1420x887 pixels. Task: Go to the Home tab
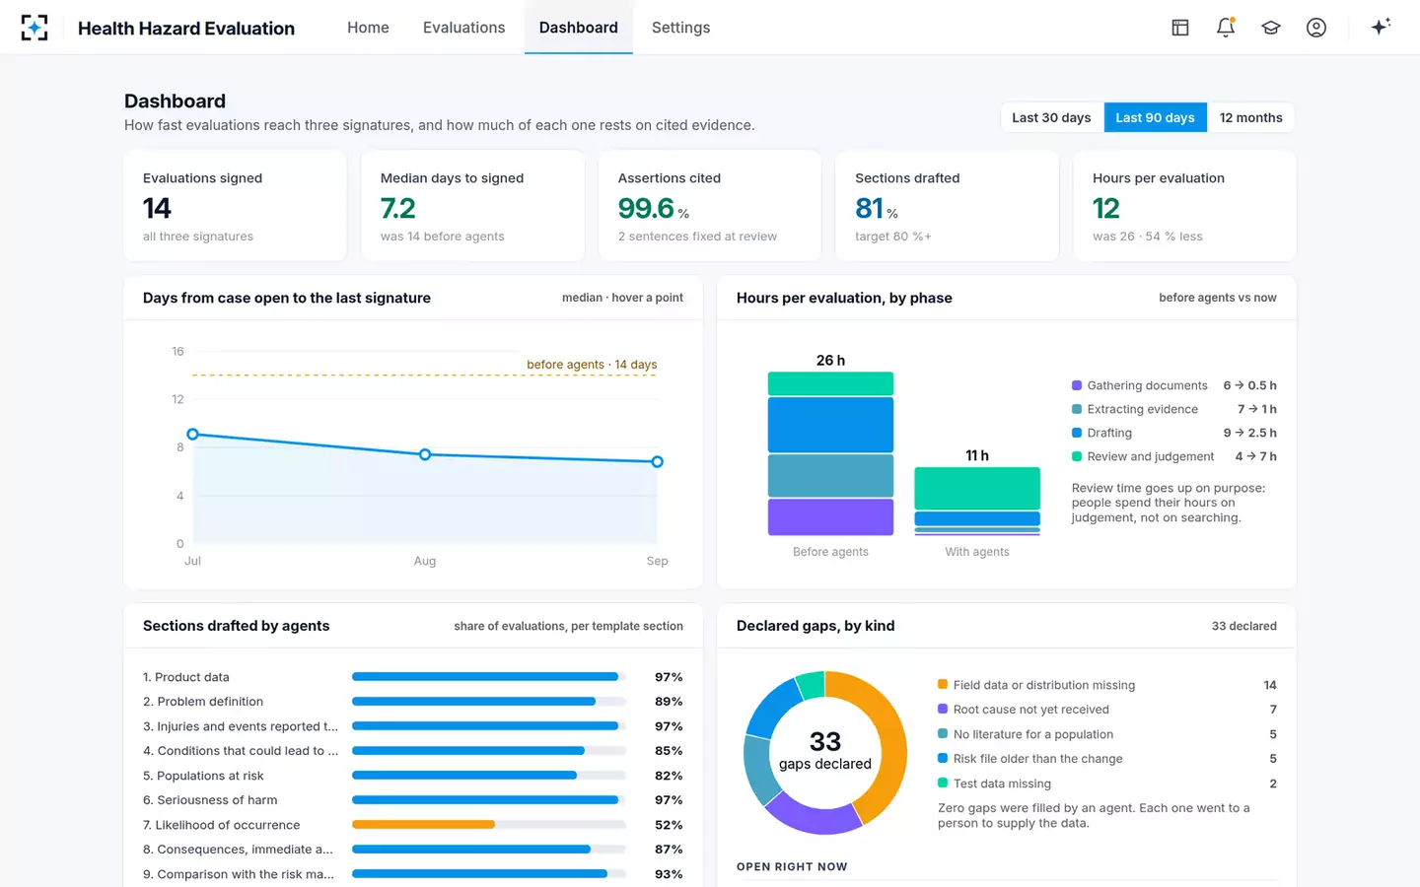368,28
